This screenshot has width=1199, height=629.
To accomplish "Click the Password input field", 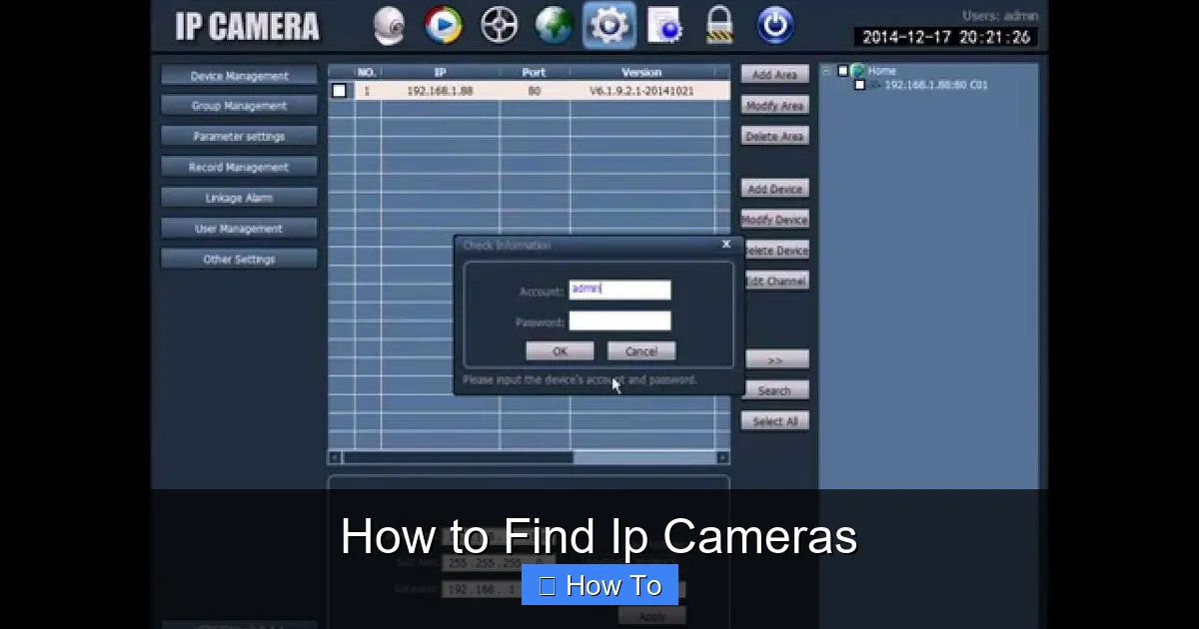I will pyautogui.click(x=619, y=320).
